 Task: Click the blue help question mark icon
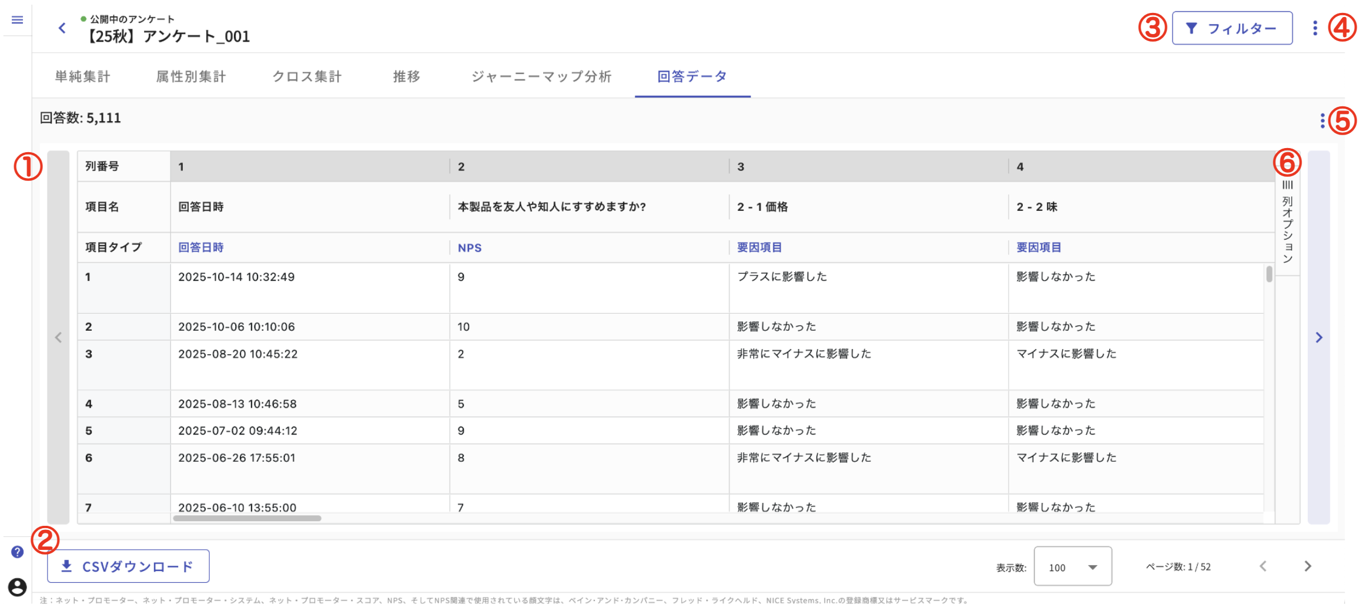coord(18,551)
